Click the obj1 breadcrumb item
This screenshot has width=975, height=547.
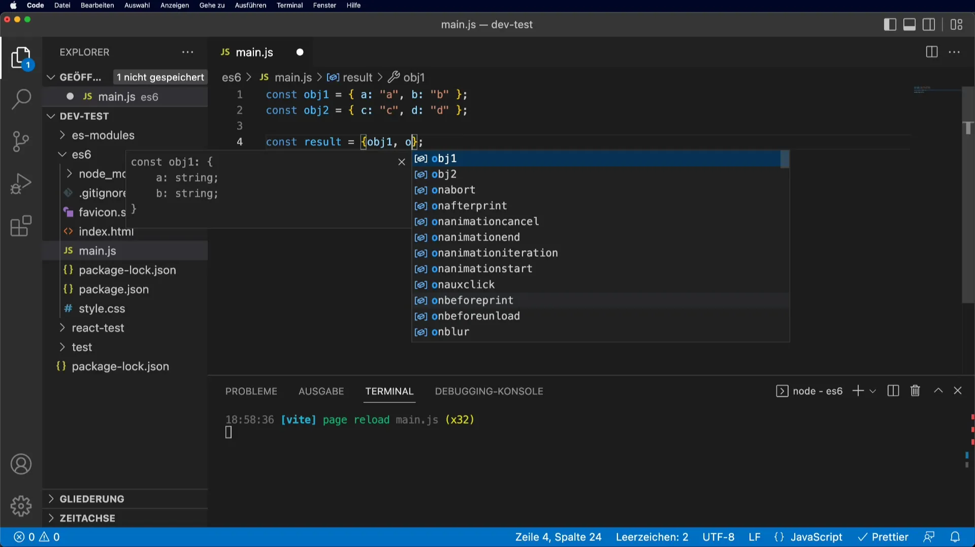click(407, 77)
